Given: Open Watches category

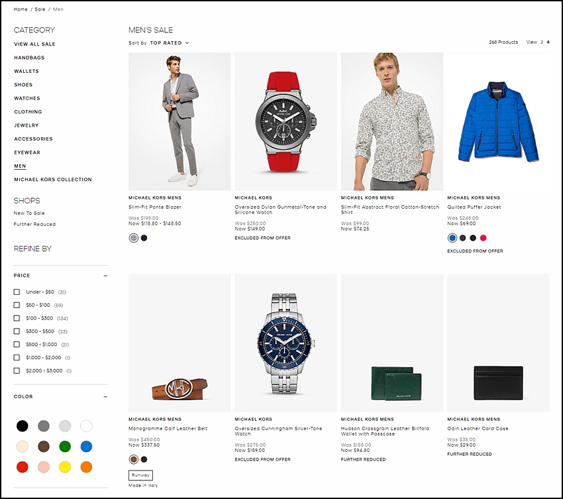Looking at the screenshot, I should pos(27,99).
